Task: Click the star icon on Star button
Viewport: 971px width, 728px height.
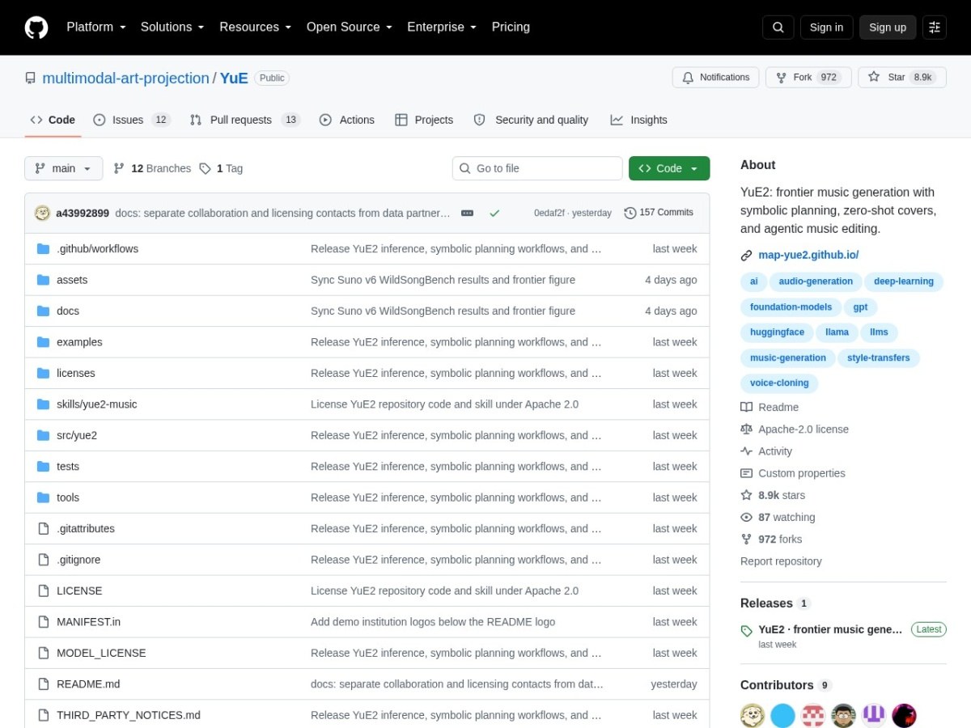Action: click(874, 78)
